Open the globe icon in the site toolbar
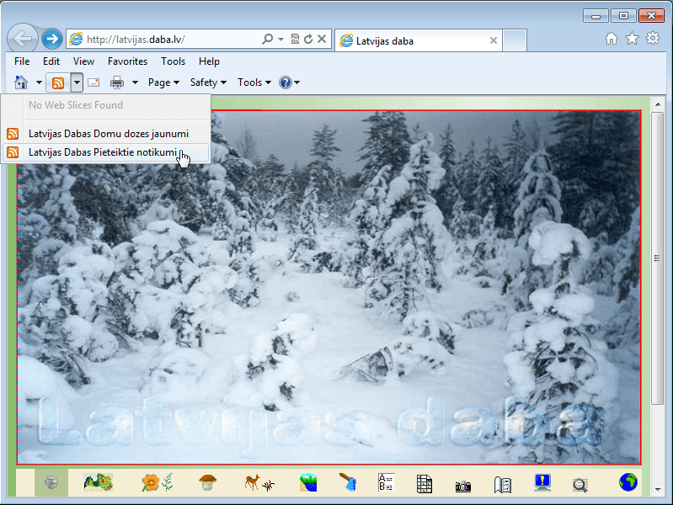The height and width of the screenshot is (505, 673). click(x=628, y=482)
